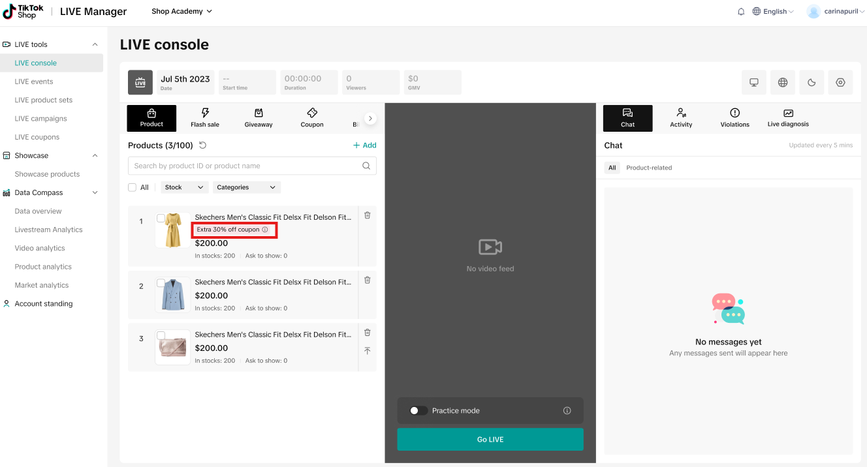Switch to the Flash sale tab
Image resolution: width=867 pixels, height=467 pixels.
pyautogui.click(x=205, y=118)
